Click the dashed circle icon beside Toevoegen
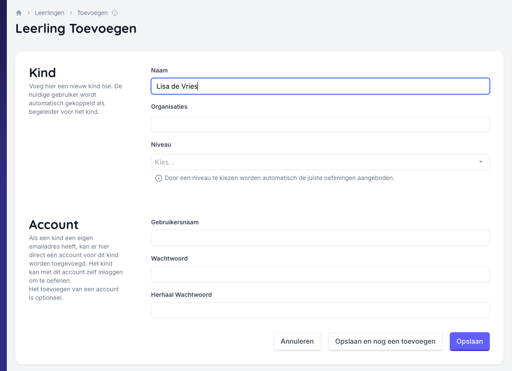 point(115,13)
